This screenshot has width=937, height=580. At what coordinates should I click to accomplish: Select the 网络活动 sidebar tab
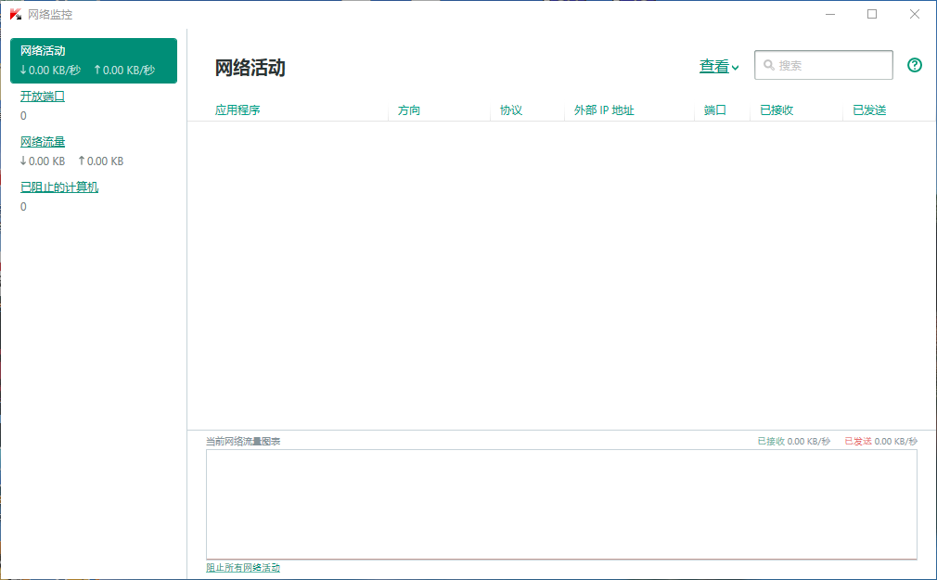click(94, 60)
